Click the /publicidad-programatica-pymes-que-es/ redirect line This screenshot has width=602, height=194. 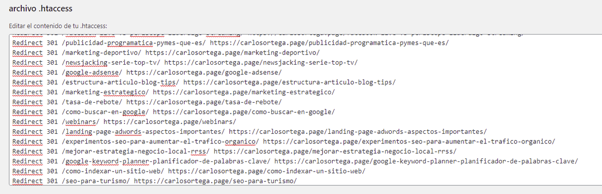pyautogui.click(x=230, y=43)
